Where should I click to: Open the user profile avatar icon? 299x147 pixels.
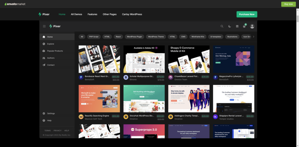click(252, 26)
